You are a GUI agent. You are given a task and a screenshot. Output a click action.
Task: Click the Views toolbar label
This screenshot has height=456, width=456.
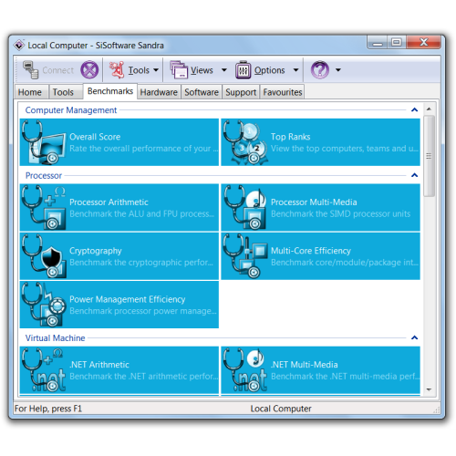coord(202,70)
